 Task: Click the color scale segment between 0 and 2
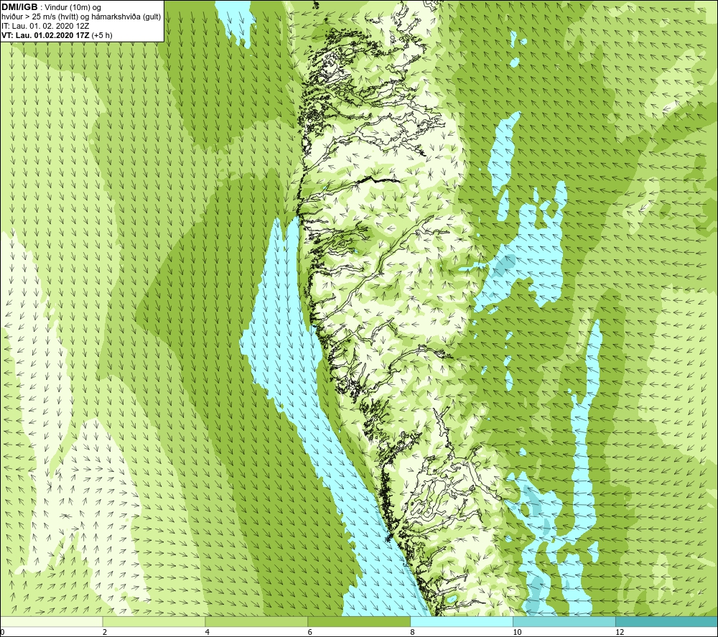coord(51,621)
